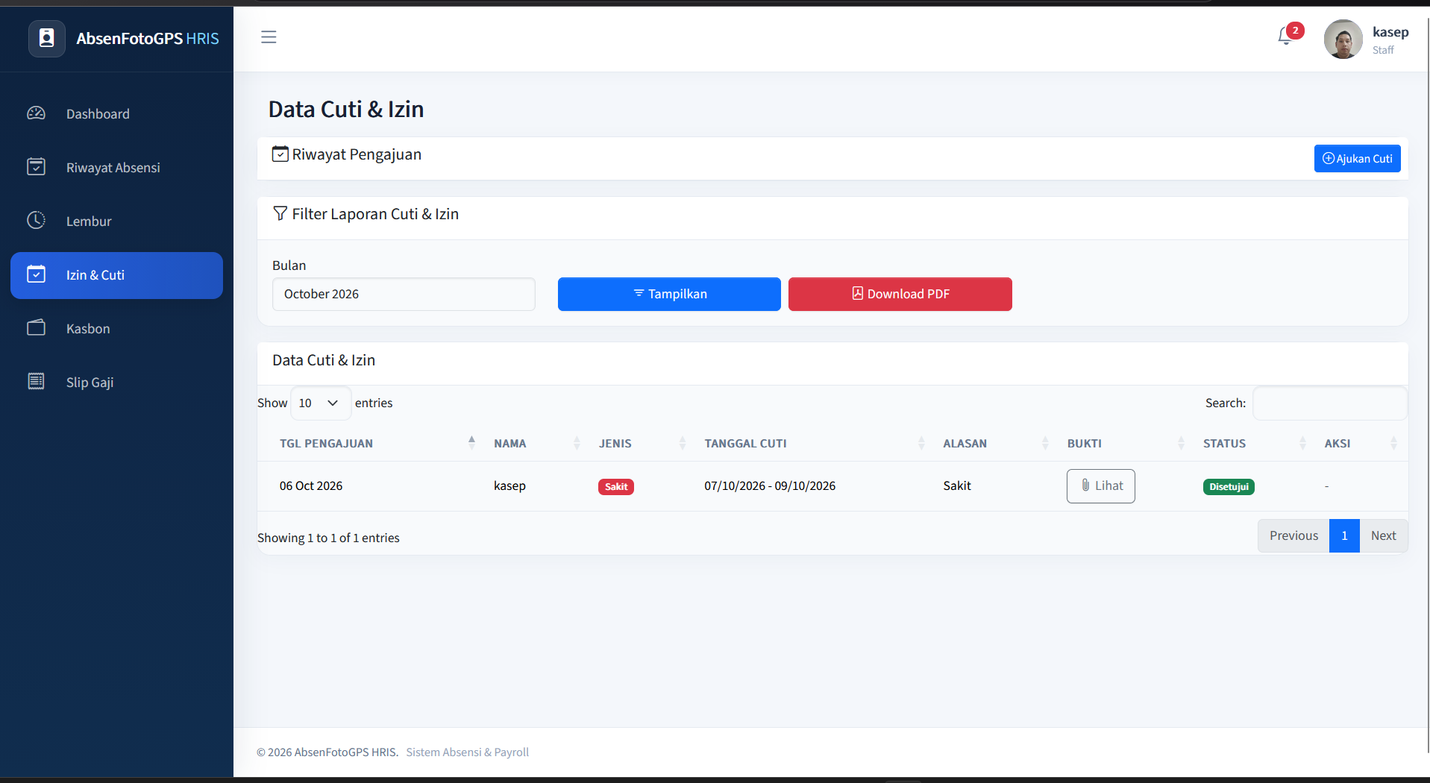Viewport: 1430px width, 783px height.
Task: Click the Next pagination button
Action: 1384,535
